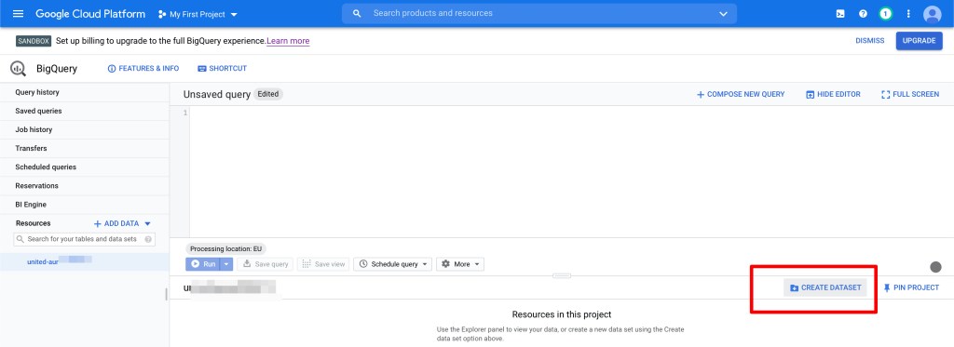
Task: Click the ADD DATA dropdown
Action: (122, 223)
